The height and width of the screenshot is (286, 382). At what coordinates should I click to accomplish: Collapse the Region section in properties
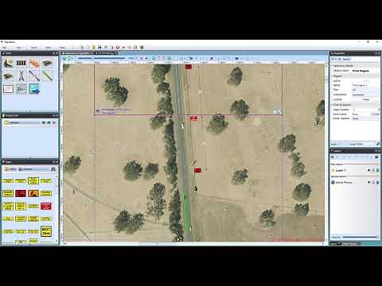pos(332,76)
